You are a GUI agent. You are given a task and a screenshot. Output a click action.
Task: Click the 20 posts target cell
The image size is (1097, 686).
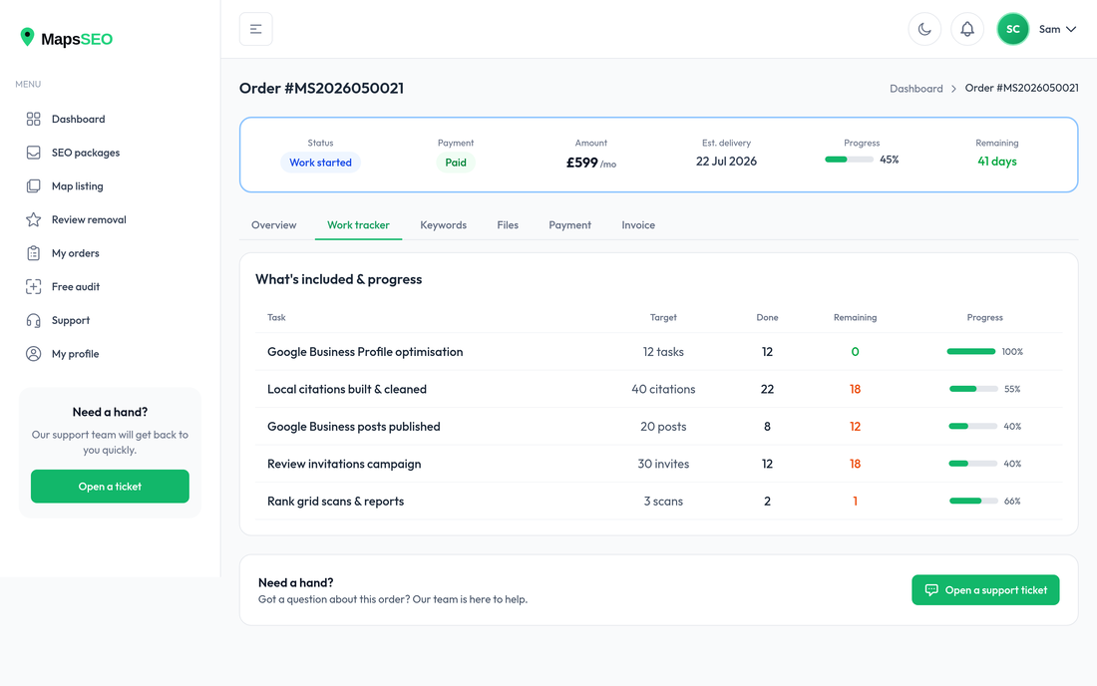(x=663, y=427)
